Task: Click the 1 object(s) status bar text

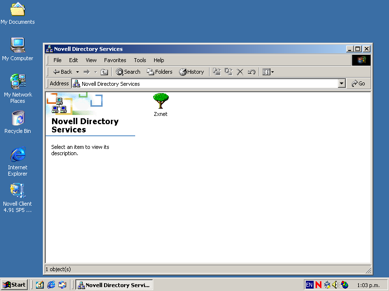Action: pos(58,269)
